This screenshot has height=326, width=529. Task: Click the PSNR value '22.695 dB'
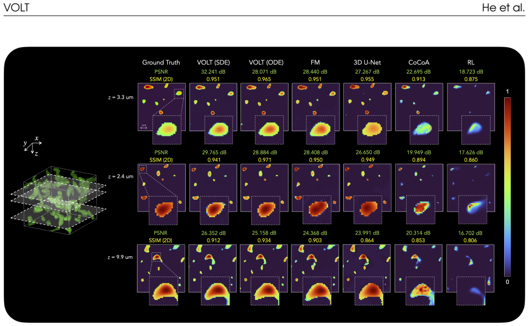419,71
